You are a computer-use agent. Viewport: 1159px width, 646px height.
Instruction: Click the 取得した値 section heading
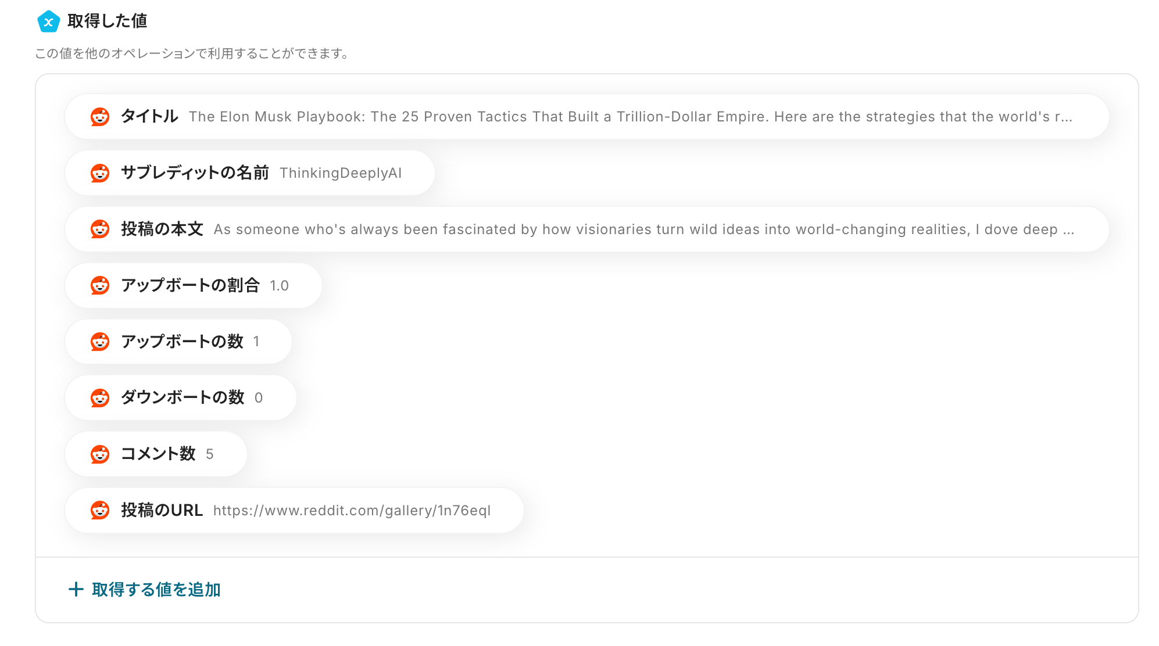pos(107,21)
